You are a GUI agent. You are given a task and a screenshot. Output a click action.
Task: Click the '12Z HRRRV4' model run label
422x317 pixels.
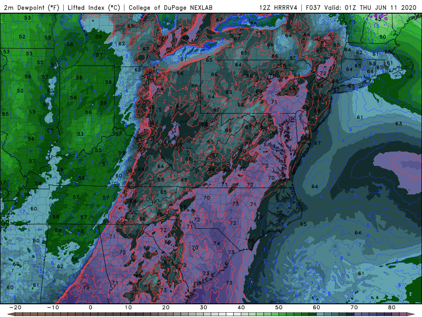[x=279, y=7]
